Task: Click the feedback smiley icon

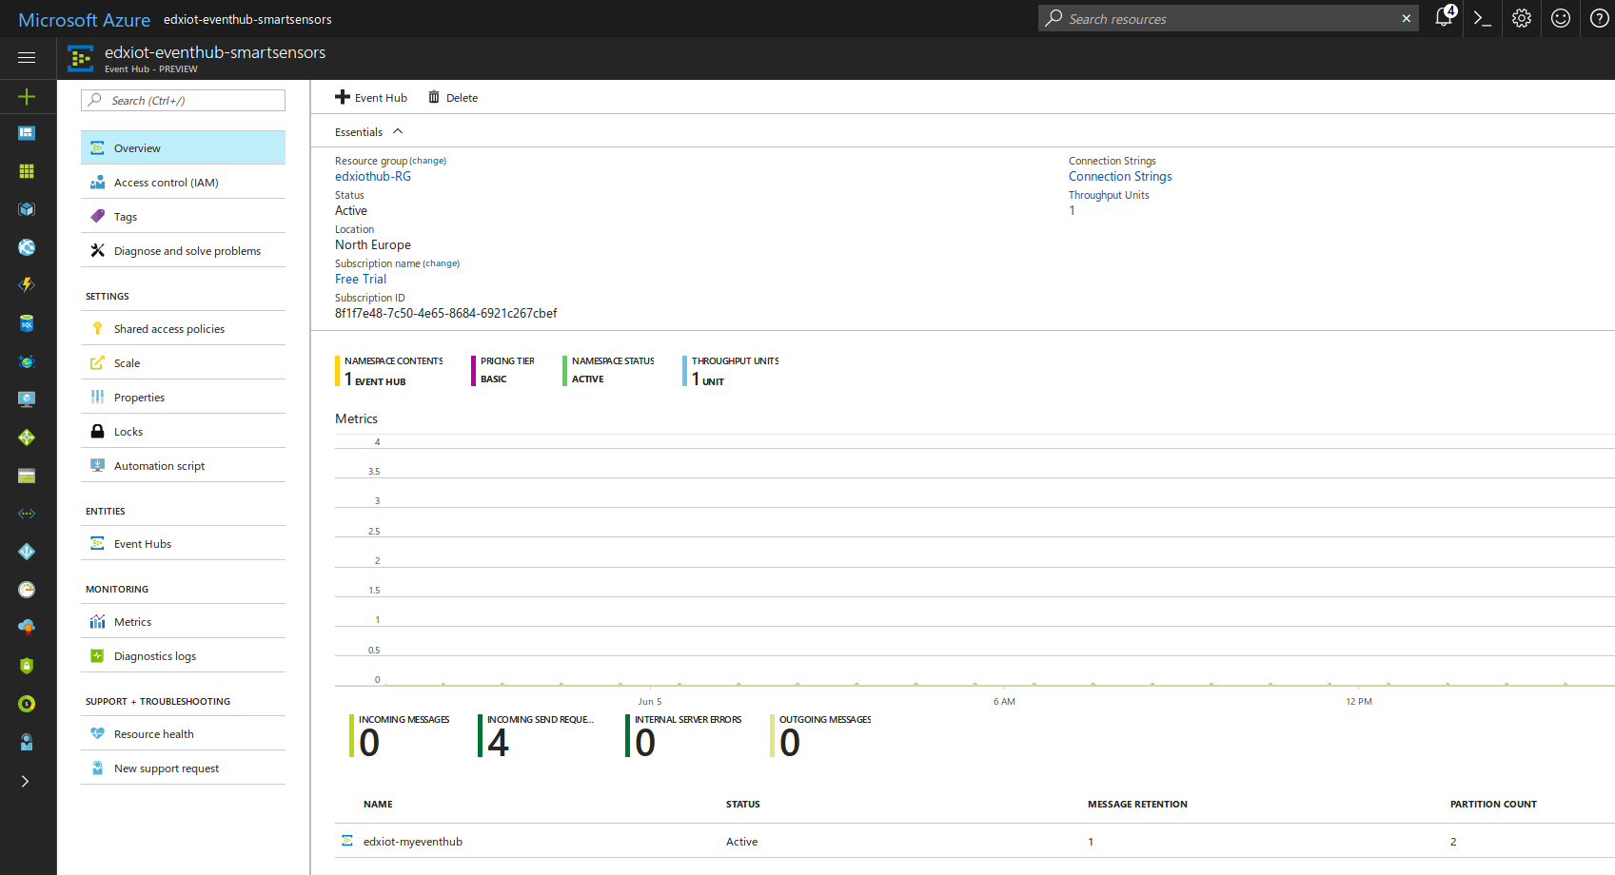Action: [1561, 18]
